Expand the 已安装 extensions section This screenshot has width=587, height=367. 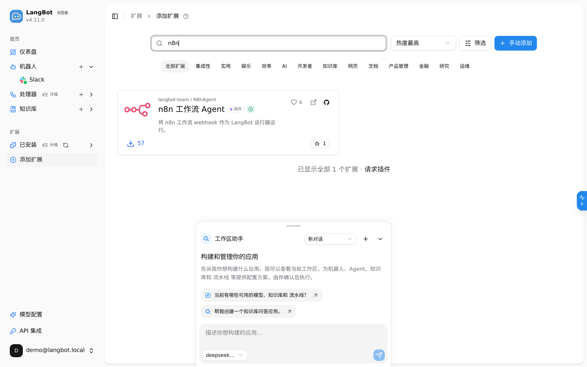(91, 145)
